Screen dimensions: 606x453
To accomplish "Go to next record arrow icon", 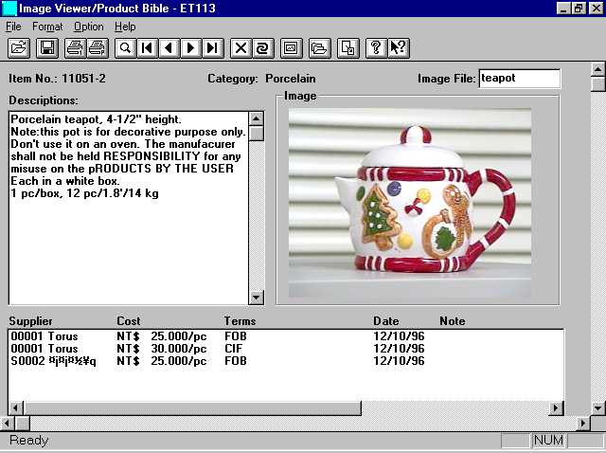I will click(x=191, y=48).
